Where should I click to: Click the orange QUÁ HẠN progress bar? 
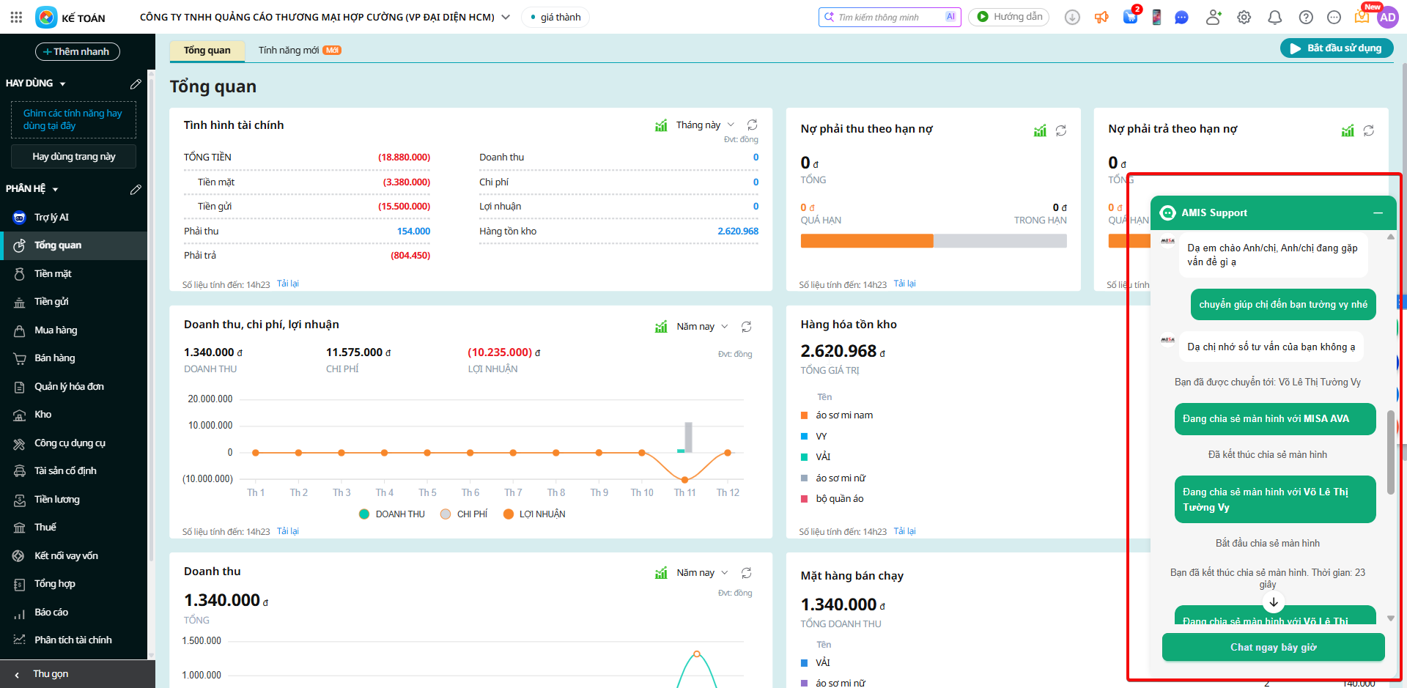click(866, 241)
